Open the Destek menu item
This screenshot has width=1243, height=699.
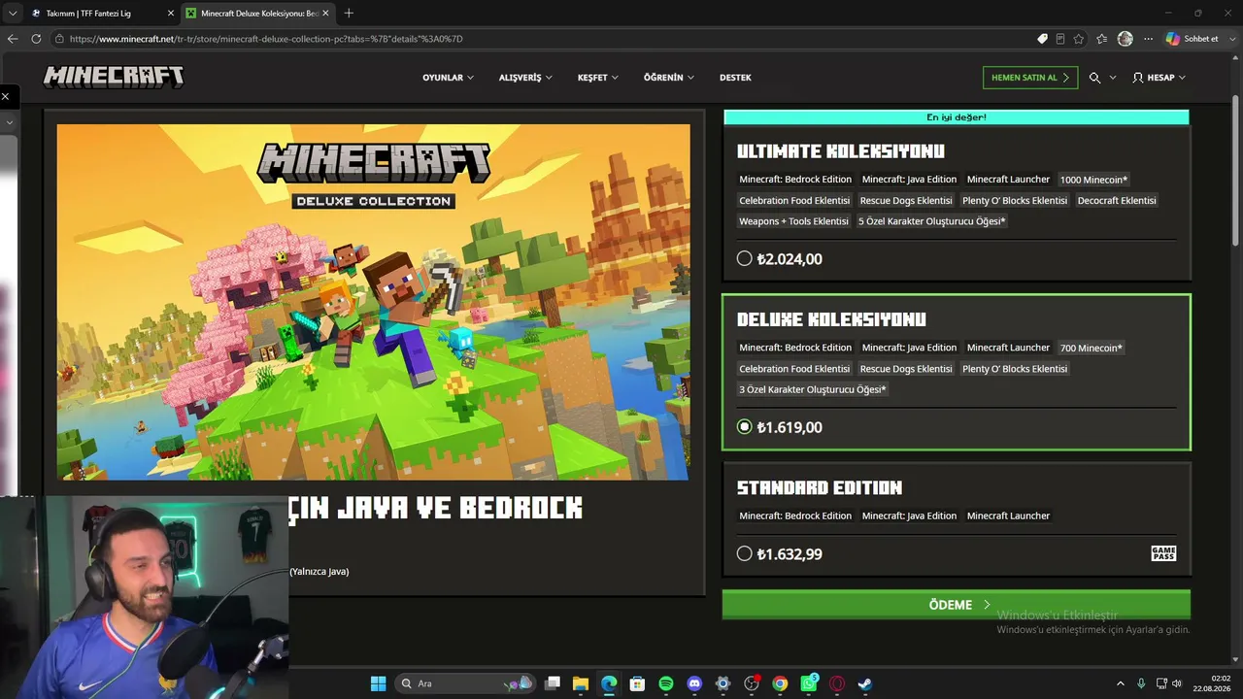click(735, 78)
